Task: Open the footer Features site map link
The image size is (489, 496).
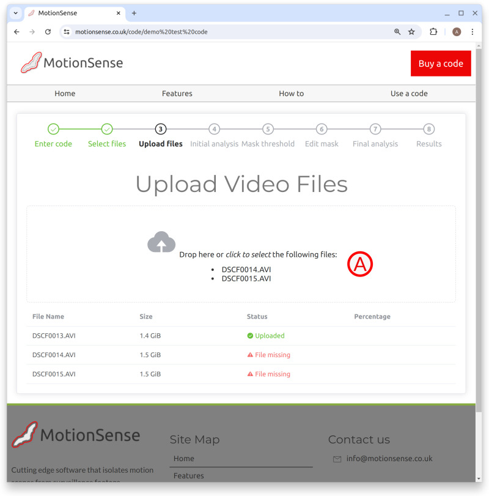Action: 188,475
